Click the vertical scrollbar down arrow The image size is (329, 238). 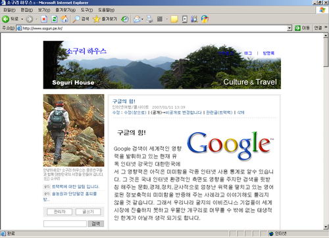pos(326,227)
